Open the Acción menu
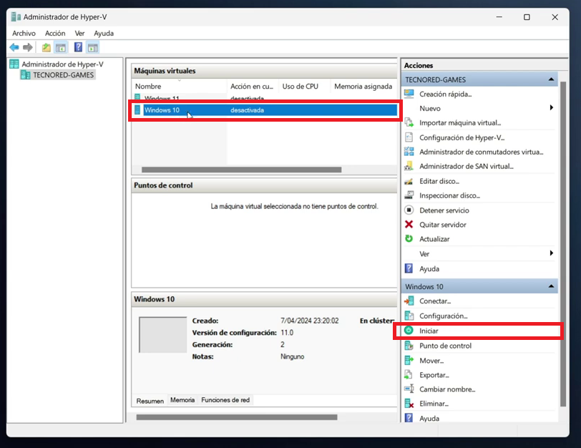The image size is (581, 448). click(55, 34)
